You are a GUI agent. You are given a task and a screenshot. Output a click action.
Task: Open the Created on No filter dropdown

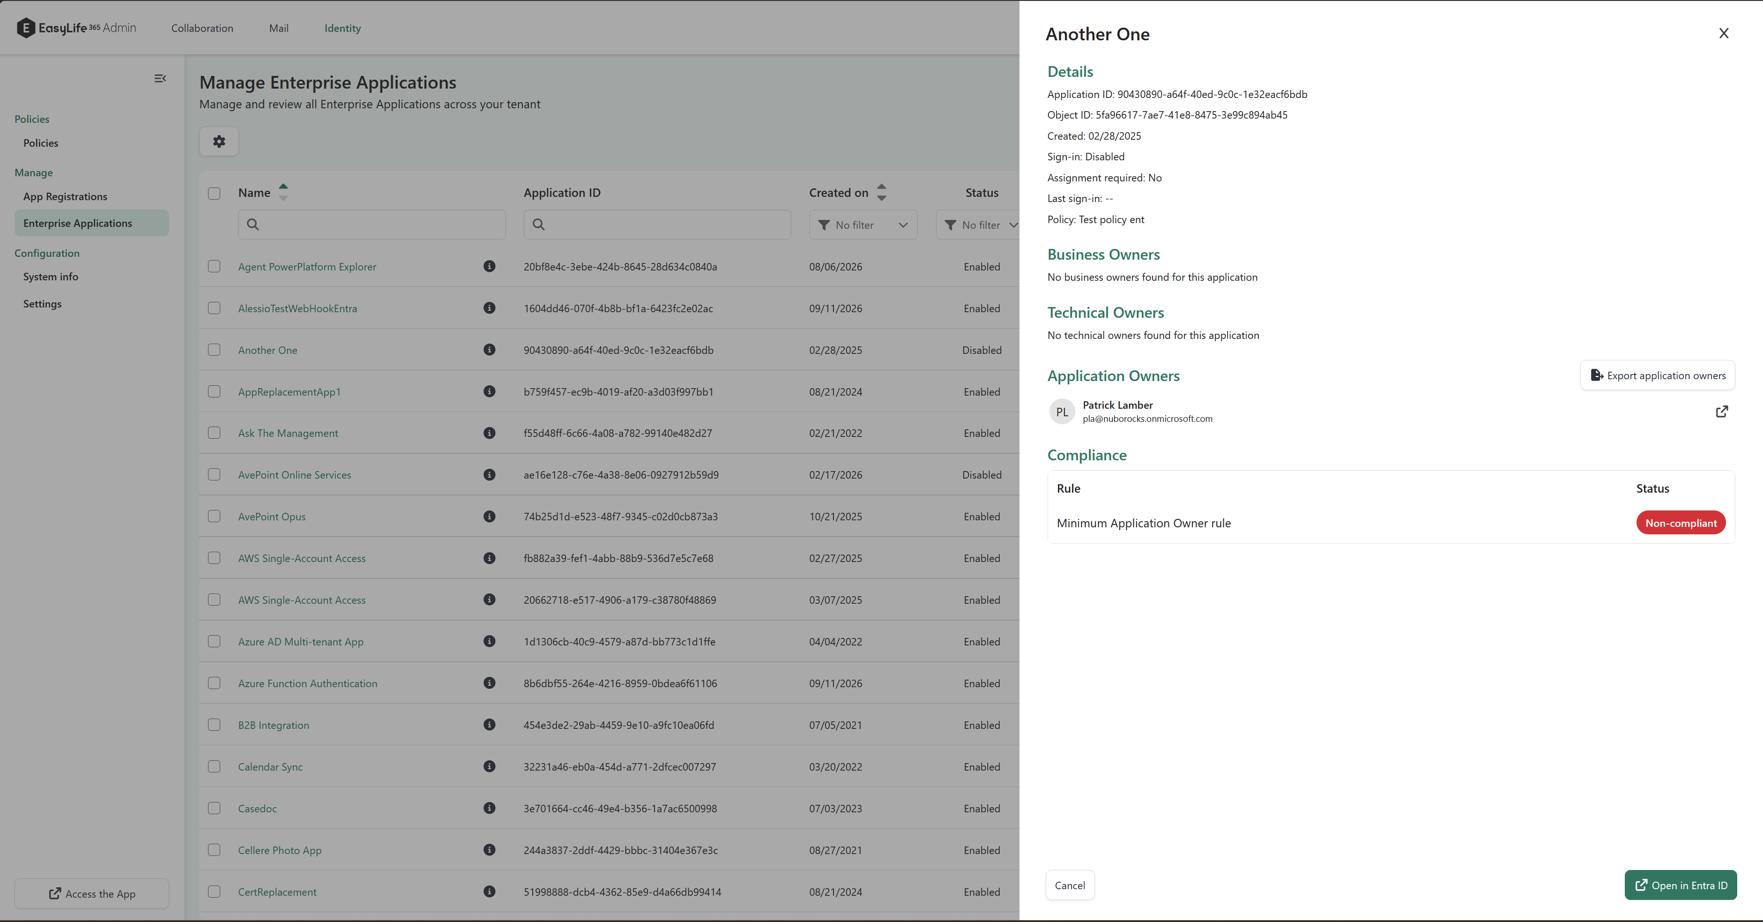[x=863, y=225]
